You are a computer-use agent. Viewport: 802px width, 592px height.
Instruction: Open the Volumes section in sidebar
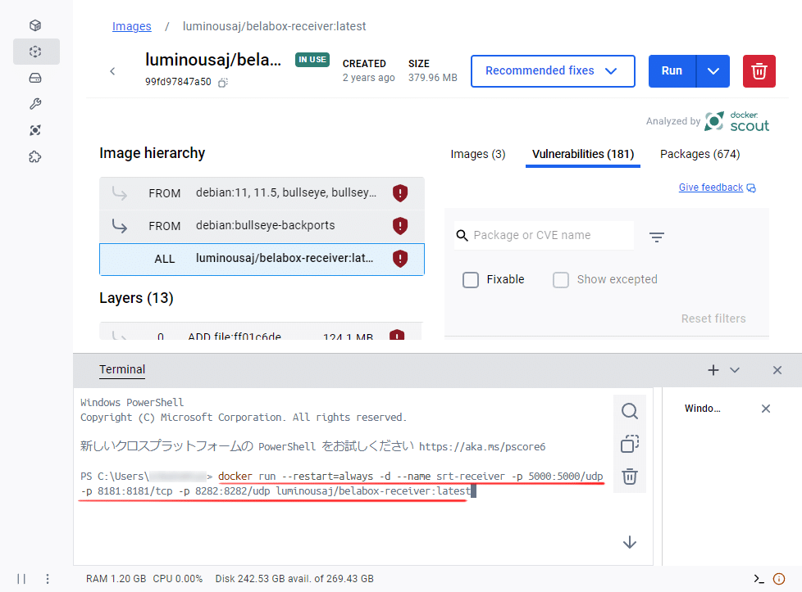[35, 78]
